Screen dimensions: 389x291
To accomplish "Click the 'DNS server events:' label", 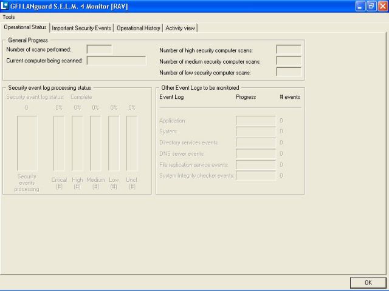I will point(182,153).
